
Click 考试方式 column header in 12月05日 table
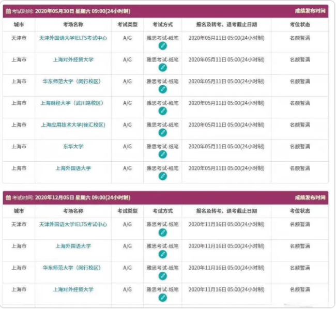click(162, 211)
